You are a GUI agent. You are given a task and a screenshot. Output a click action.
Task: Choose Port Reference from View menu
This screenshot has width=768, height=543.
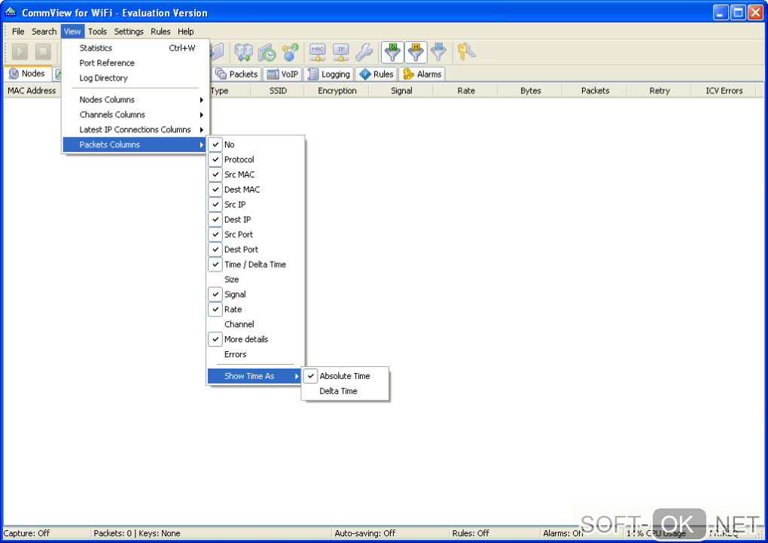point(135,63)
